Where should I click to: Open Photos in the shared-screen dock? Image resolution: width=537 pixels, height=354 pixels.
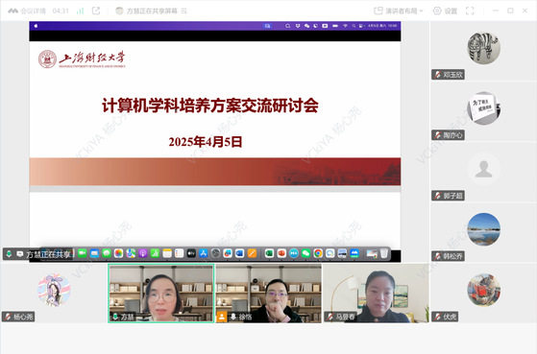coord(118,253)
